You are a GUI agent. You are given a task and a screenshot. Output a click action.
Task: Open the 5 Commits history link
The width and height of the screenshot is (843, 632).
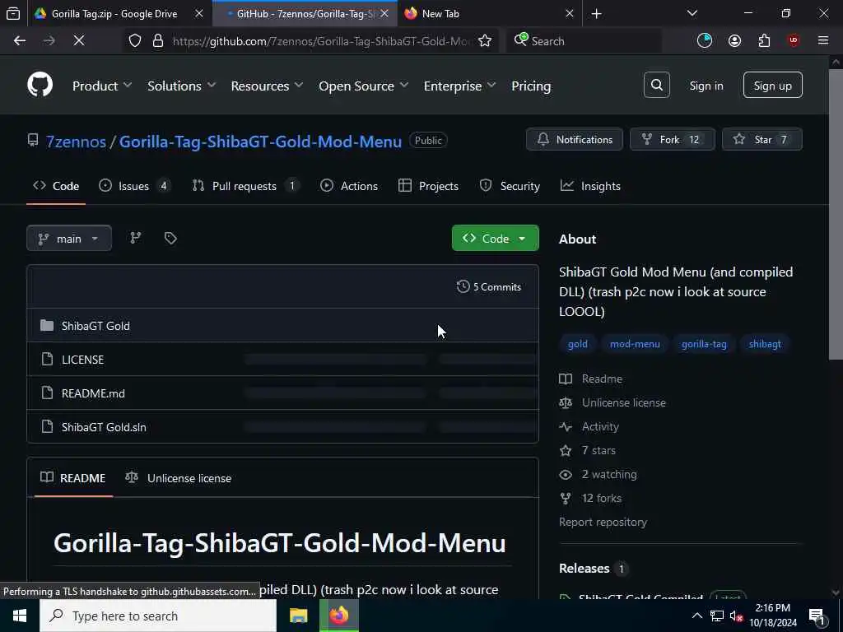[x=489, y=287]
